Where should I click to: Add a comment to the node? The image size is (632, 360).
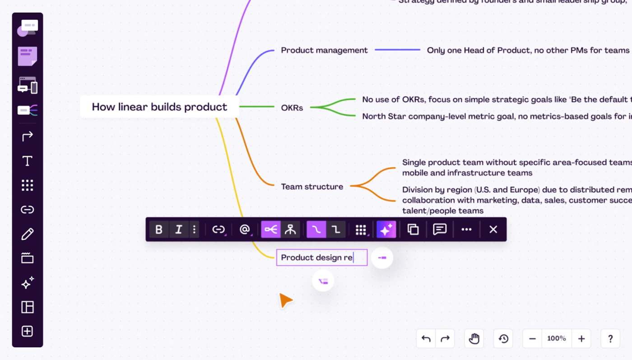[440, 229]
